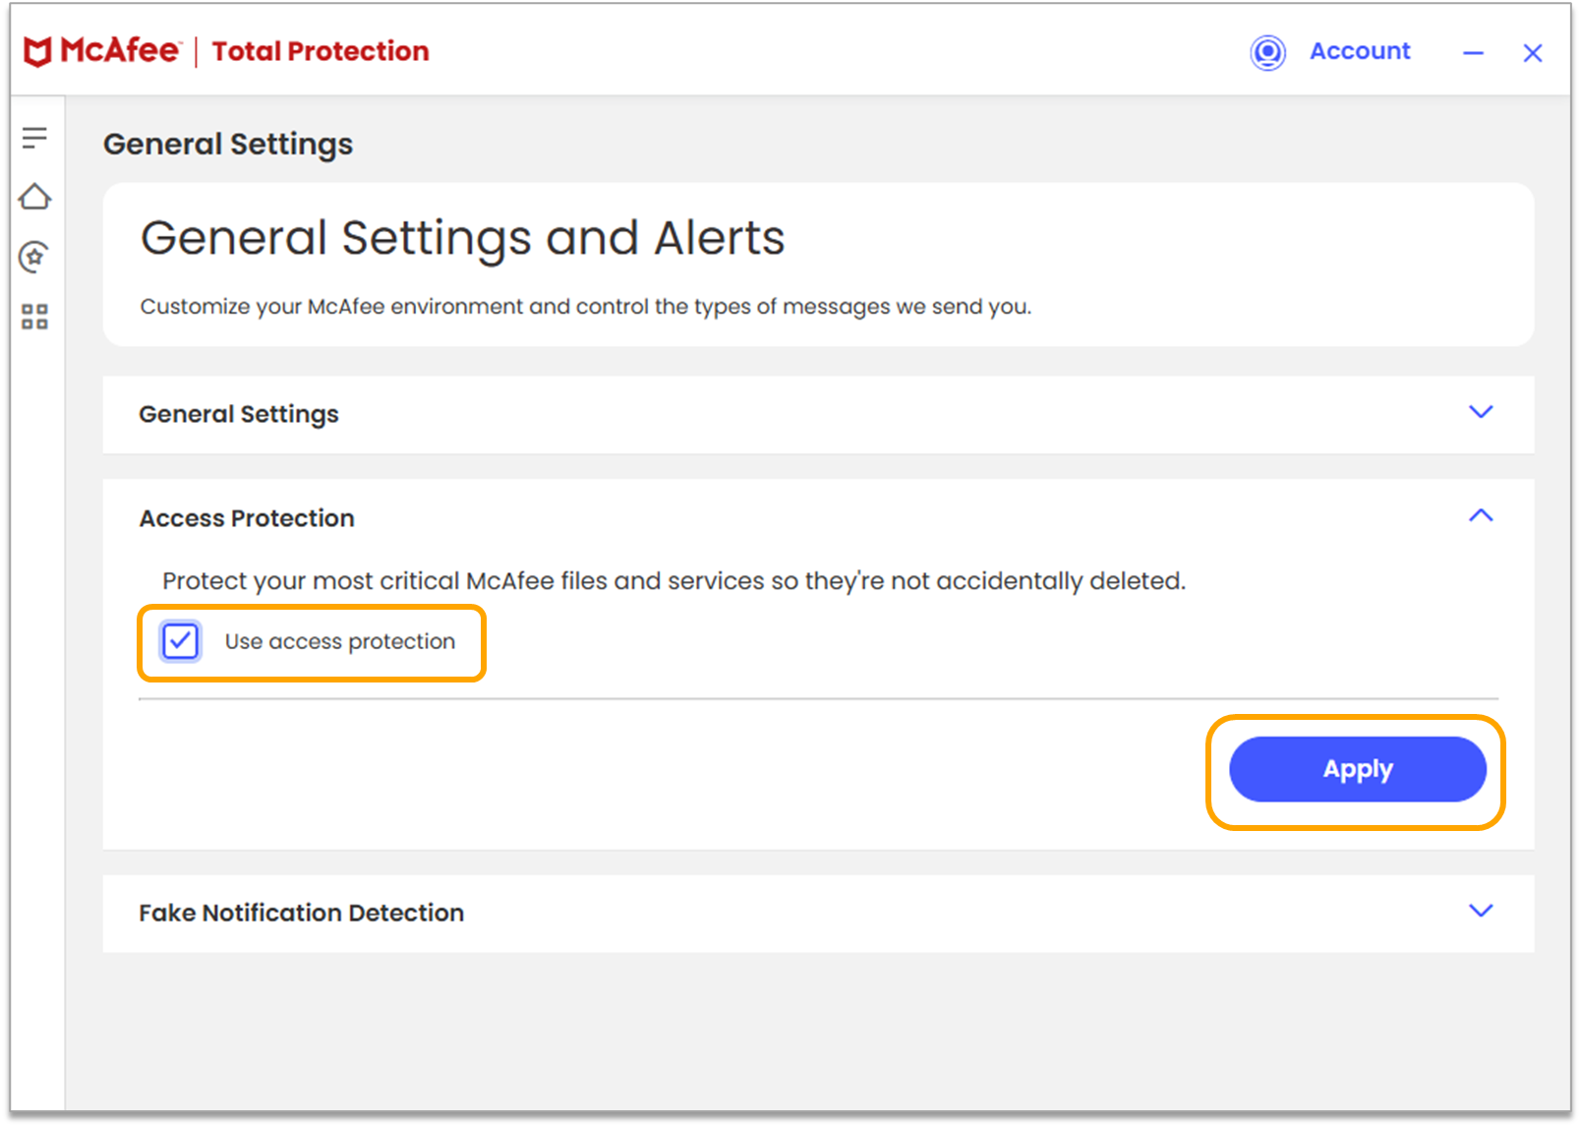Select the Access Protection section header
Screen dimensions: 1581x1127
point(247,517)
